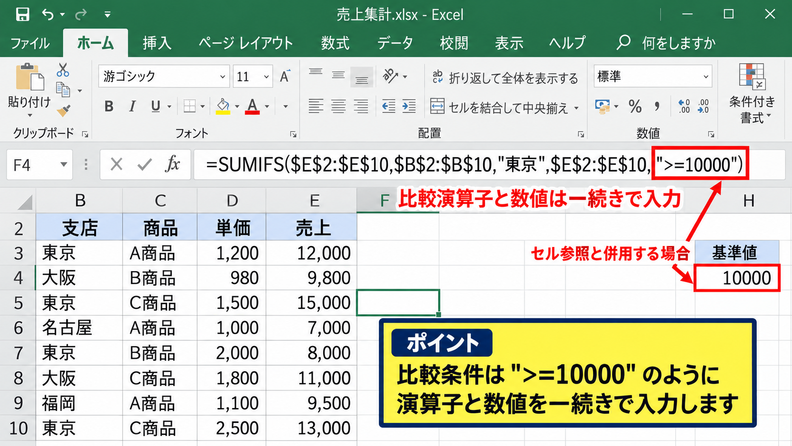Toggle Bold formatting
Image resolution: width=792 pixels, height=446 pixels.
coord(109,106)
